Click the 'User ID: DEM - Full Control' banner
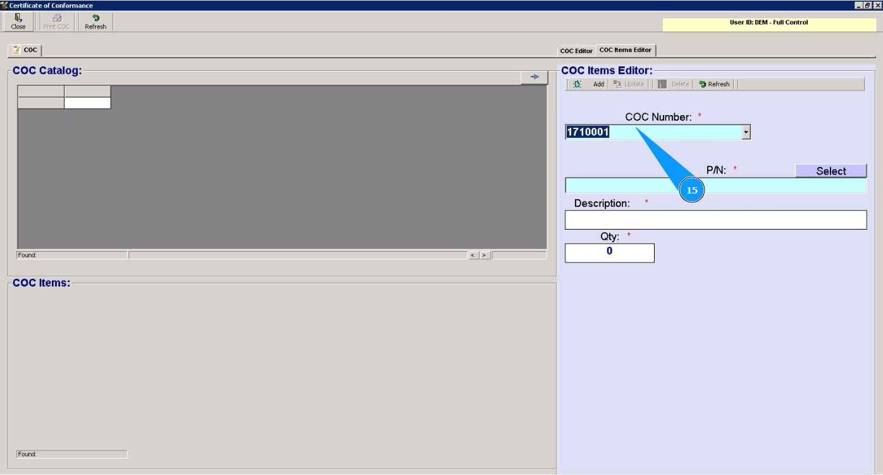 (769, 24)
